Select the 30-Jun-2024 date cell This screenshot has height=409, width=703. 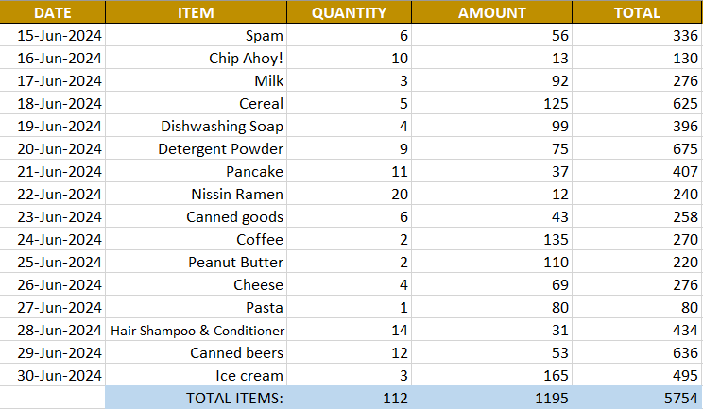point(53,376)
